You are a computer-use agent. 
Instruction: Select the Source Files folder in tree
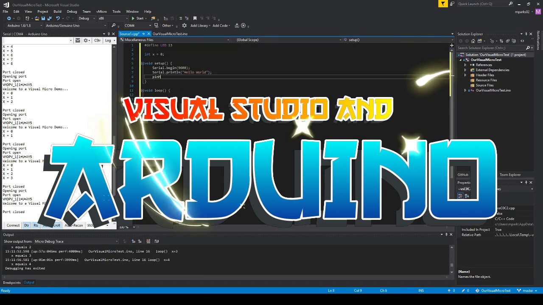(x=484, y=85)
